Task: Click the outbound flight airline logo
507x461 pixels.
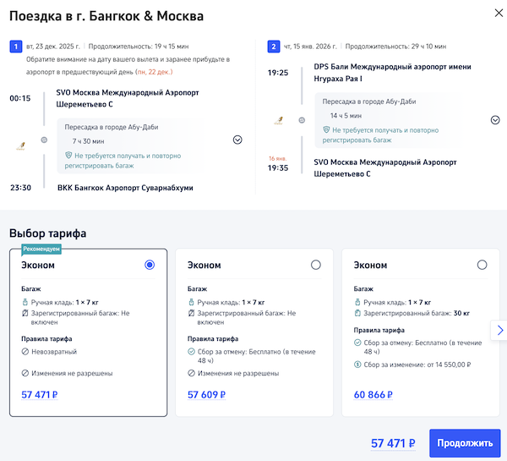Action: pyautogui.click(x=19, y=145)
